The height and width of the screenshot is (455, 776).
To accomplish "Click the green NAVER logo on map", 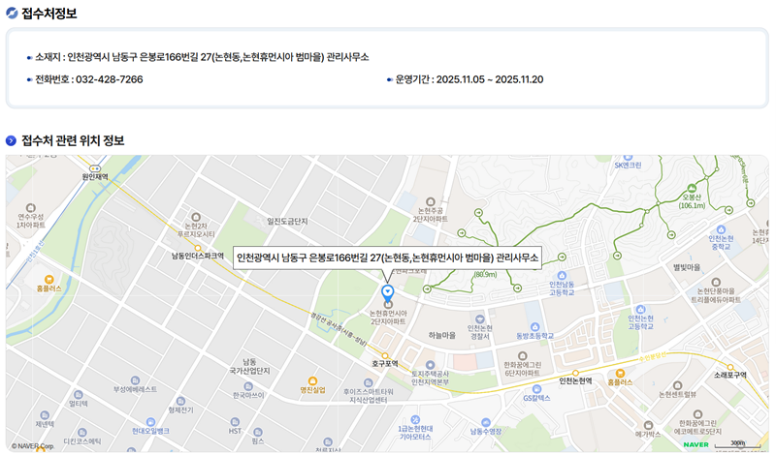I will click(x=695, y=444).
